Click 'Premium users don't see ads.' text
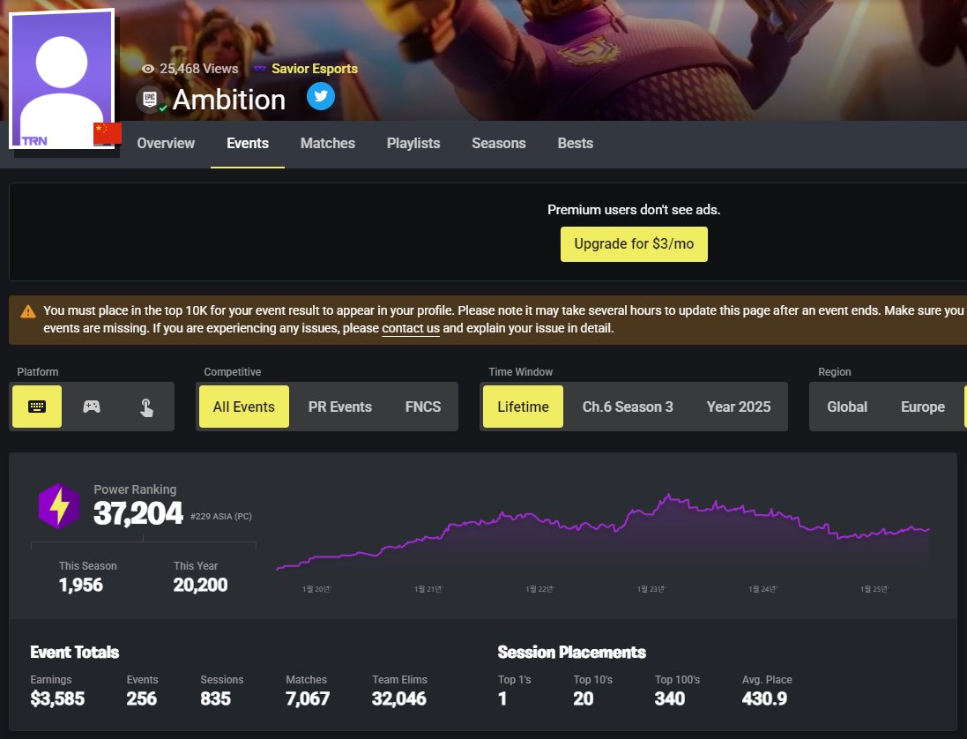The width and height of the screenshot is (967, 739). coord(634,210)
